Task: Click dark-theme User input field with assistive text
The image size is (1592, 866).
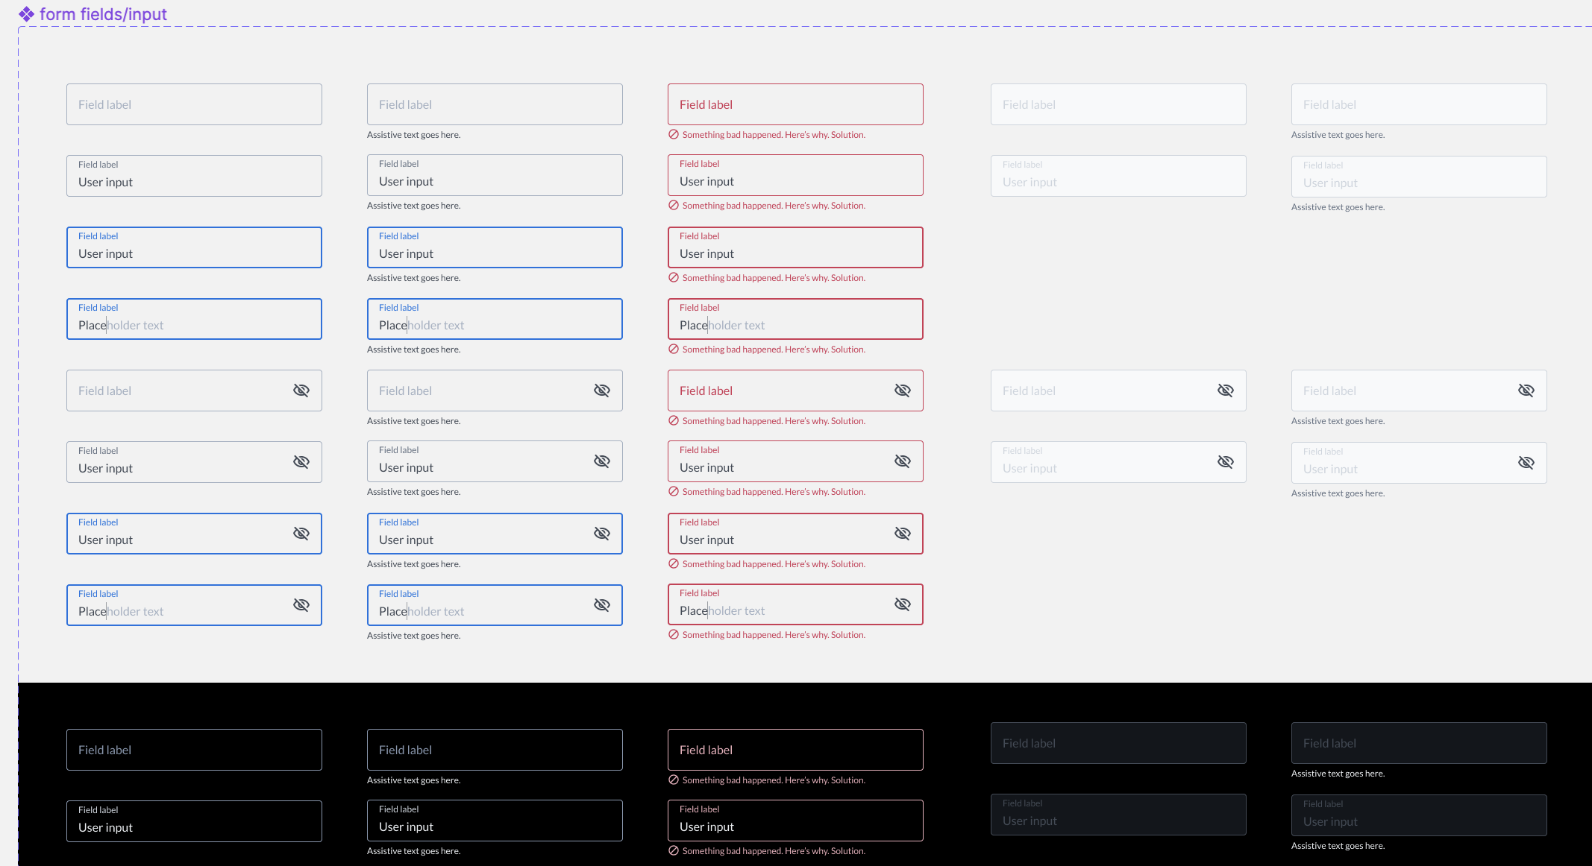Action: click(x=494, y=821)
